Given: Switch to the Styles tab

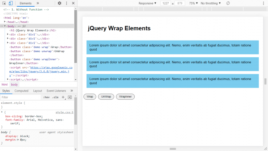Looking at the screenshot, I should pyautogui.click(x=6, y=91).
